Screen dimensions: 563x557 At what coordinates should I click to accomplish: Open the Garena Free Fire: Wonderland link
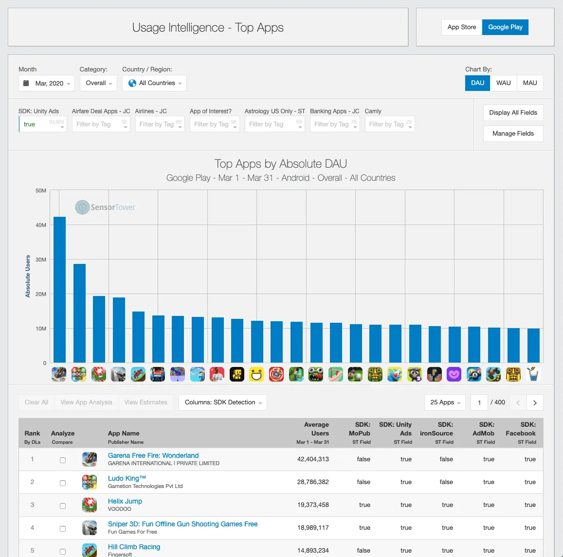click(153, 455)
